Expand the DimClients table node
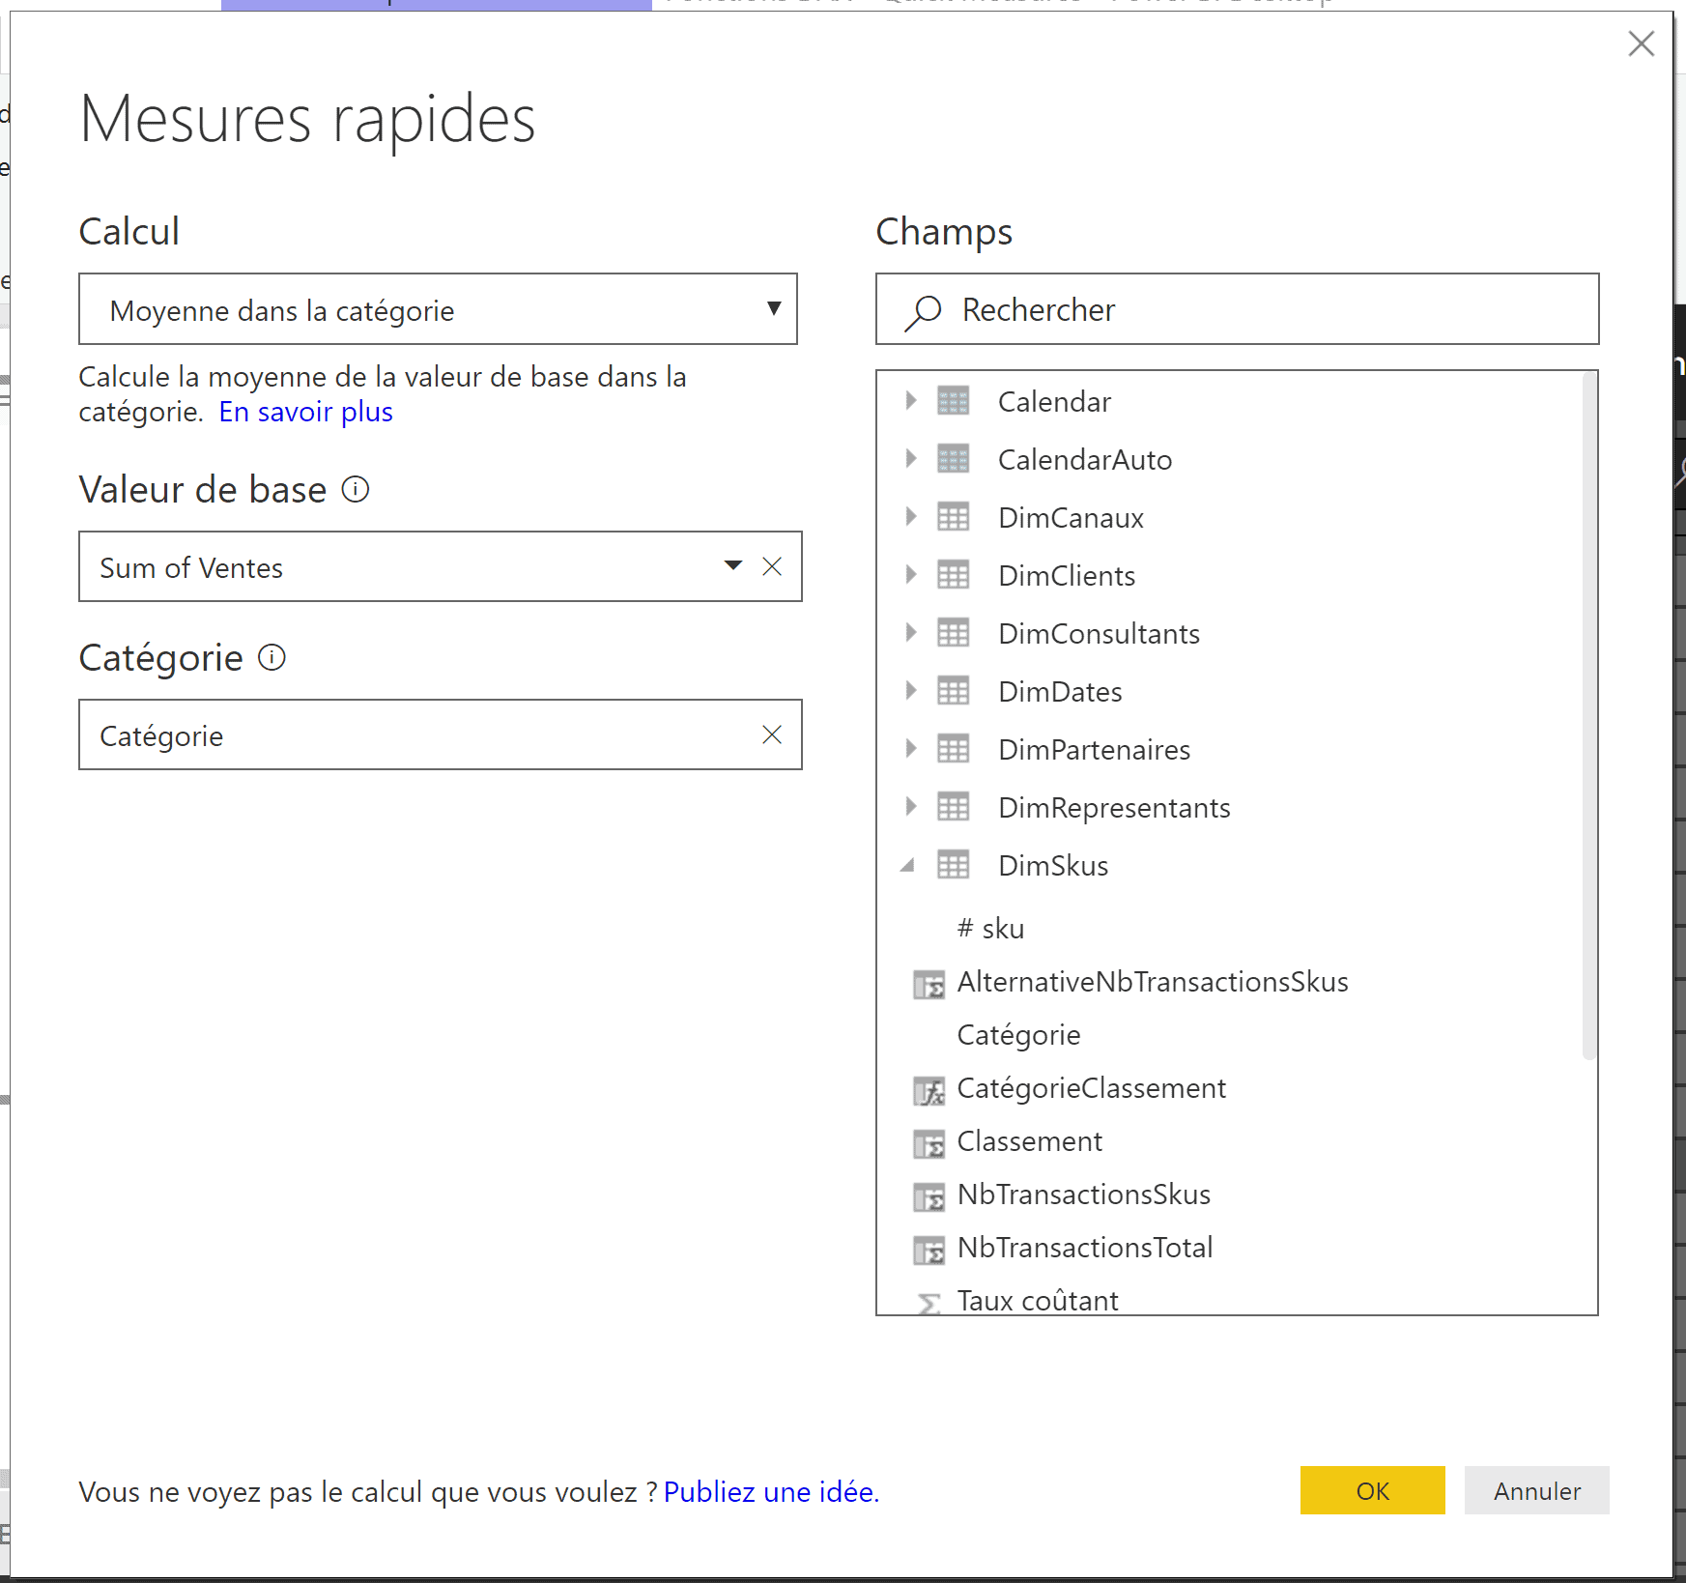The height and width of the screenshot is (1583, 1686). coord(910,575)
